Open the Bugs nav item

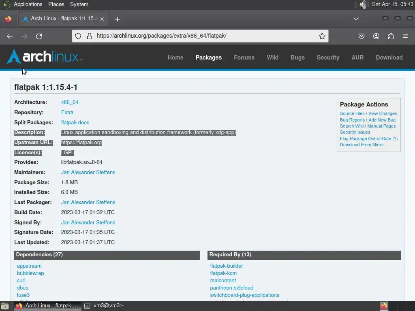coord(297,58)
